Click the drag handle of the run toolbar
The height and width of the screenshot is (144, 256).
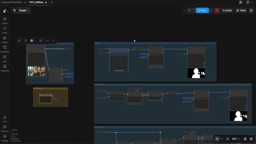pos(184,10)
